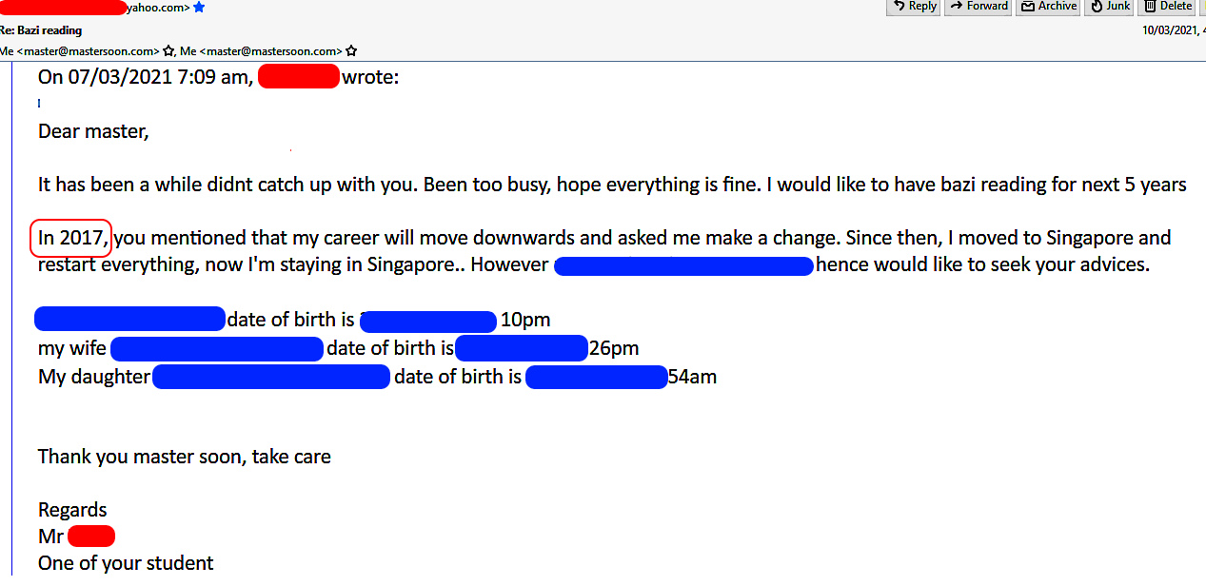Star the second master@mastersoon.com recipient

click(x=351, y=51)
